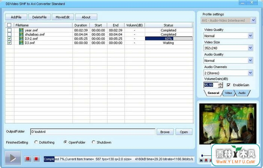Image resolution: width=263 pixels, height=168 pixels.
Task: Open the Audio Channels dropdown
Action: [x=250, y=73]
